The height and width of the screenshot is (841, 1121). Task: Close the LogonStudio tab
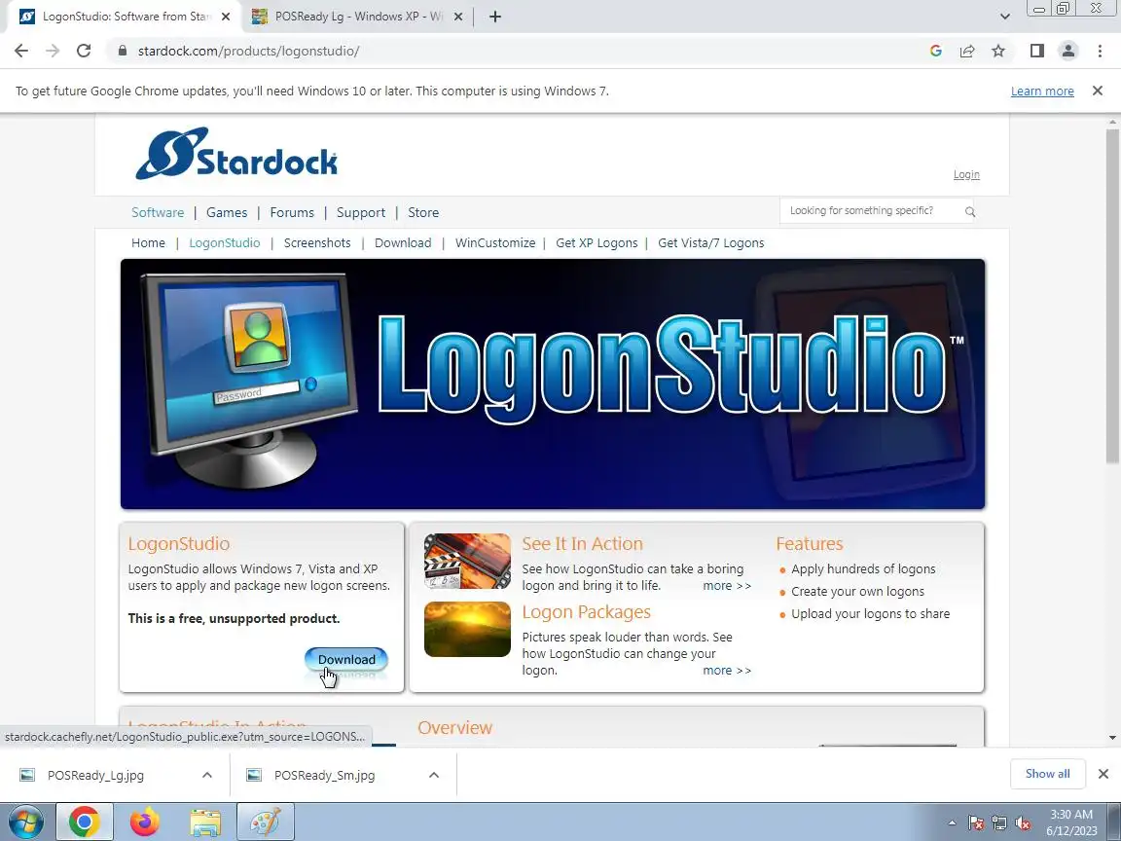[225, 17]
